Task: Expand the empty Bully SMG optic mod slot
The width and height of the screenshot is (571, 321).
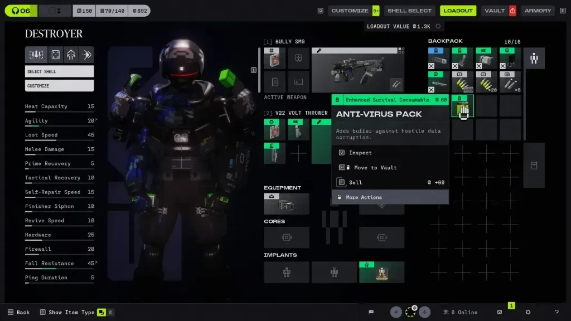Action: (x=298, y=58)
